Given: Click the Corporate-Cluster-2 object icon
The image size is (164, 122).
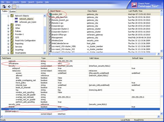Looking at the screenshot, I should (x=51, y=29).
